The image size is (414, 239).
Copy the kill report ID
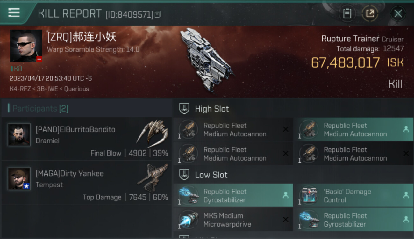point(158,14)
